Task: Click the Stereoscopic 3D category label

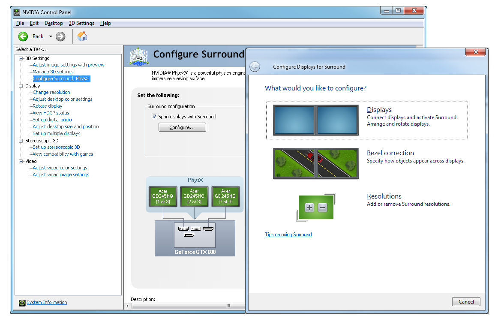Action: coord(42,141)
